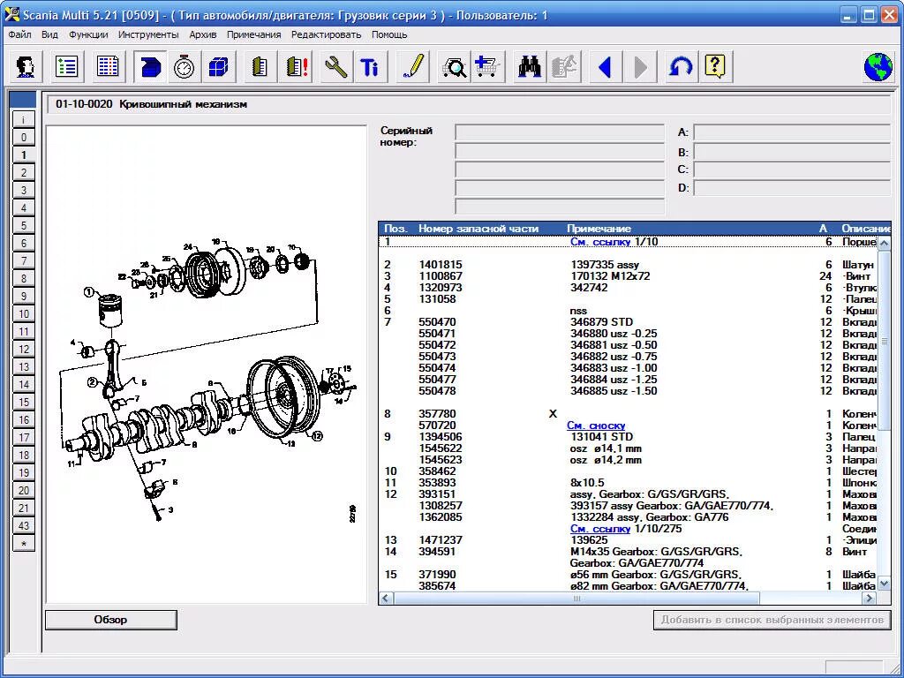Select part number 393151 row
The height and width of the screenshot is (678, 904).
pos(629,494)
